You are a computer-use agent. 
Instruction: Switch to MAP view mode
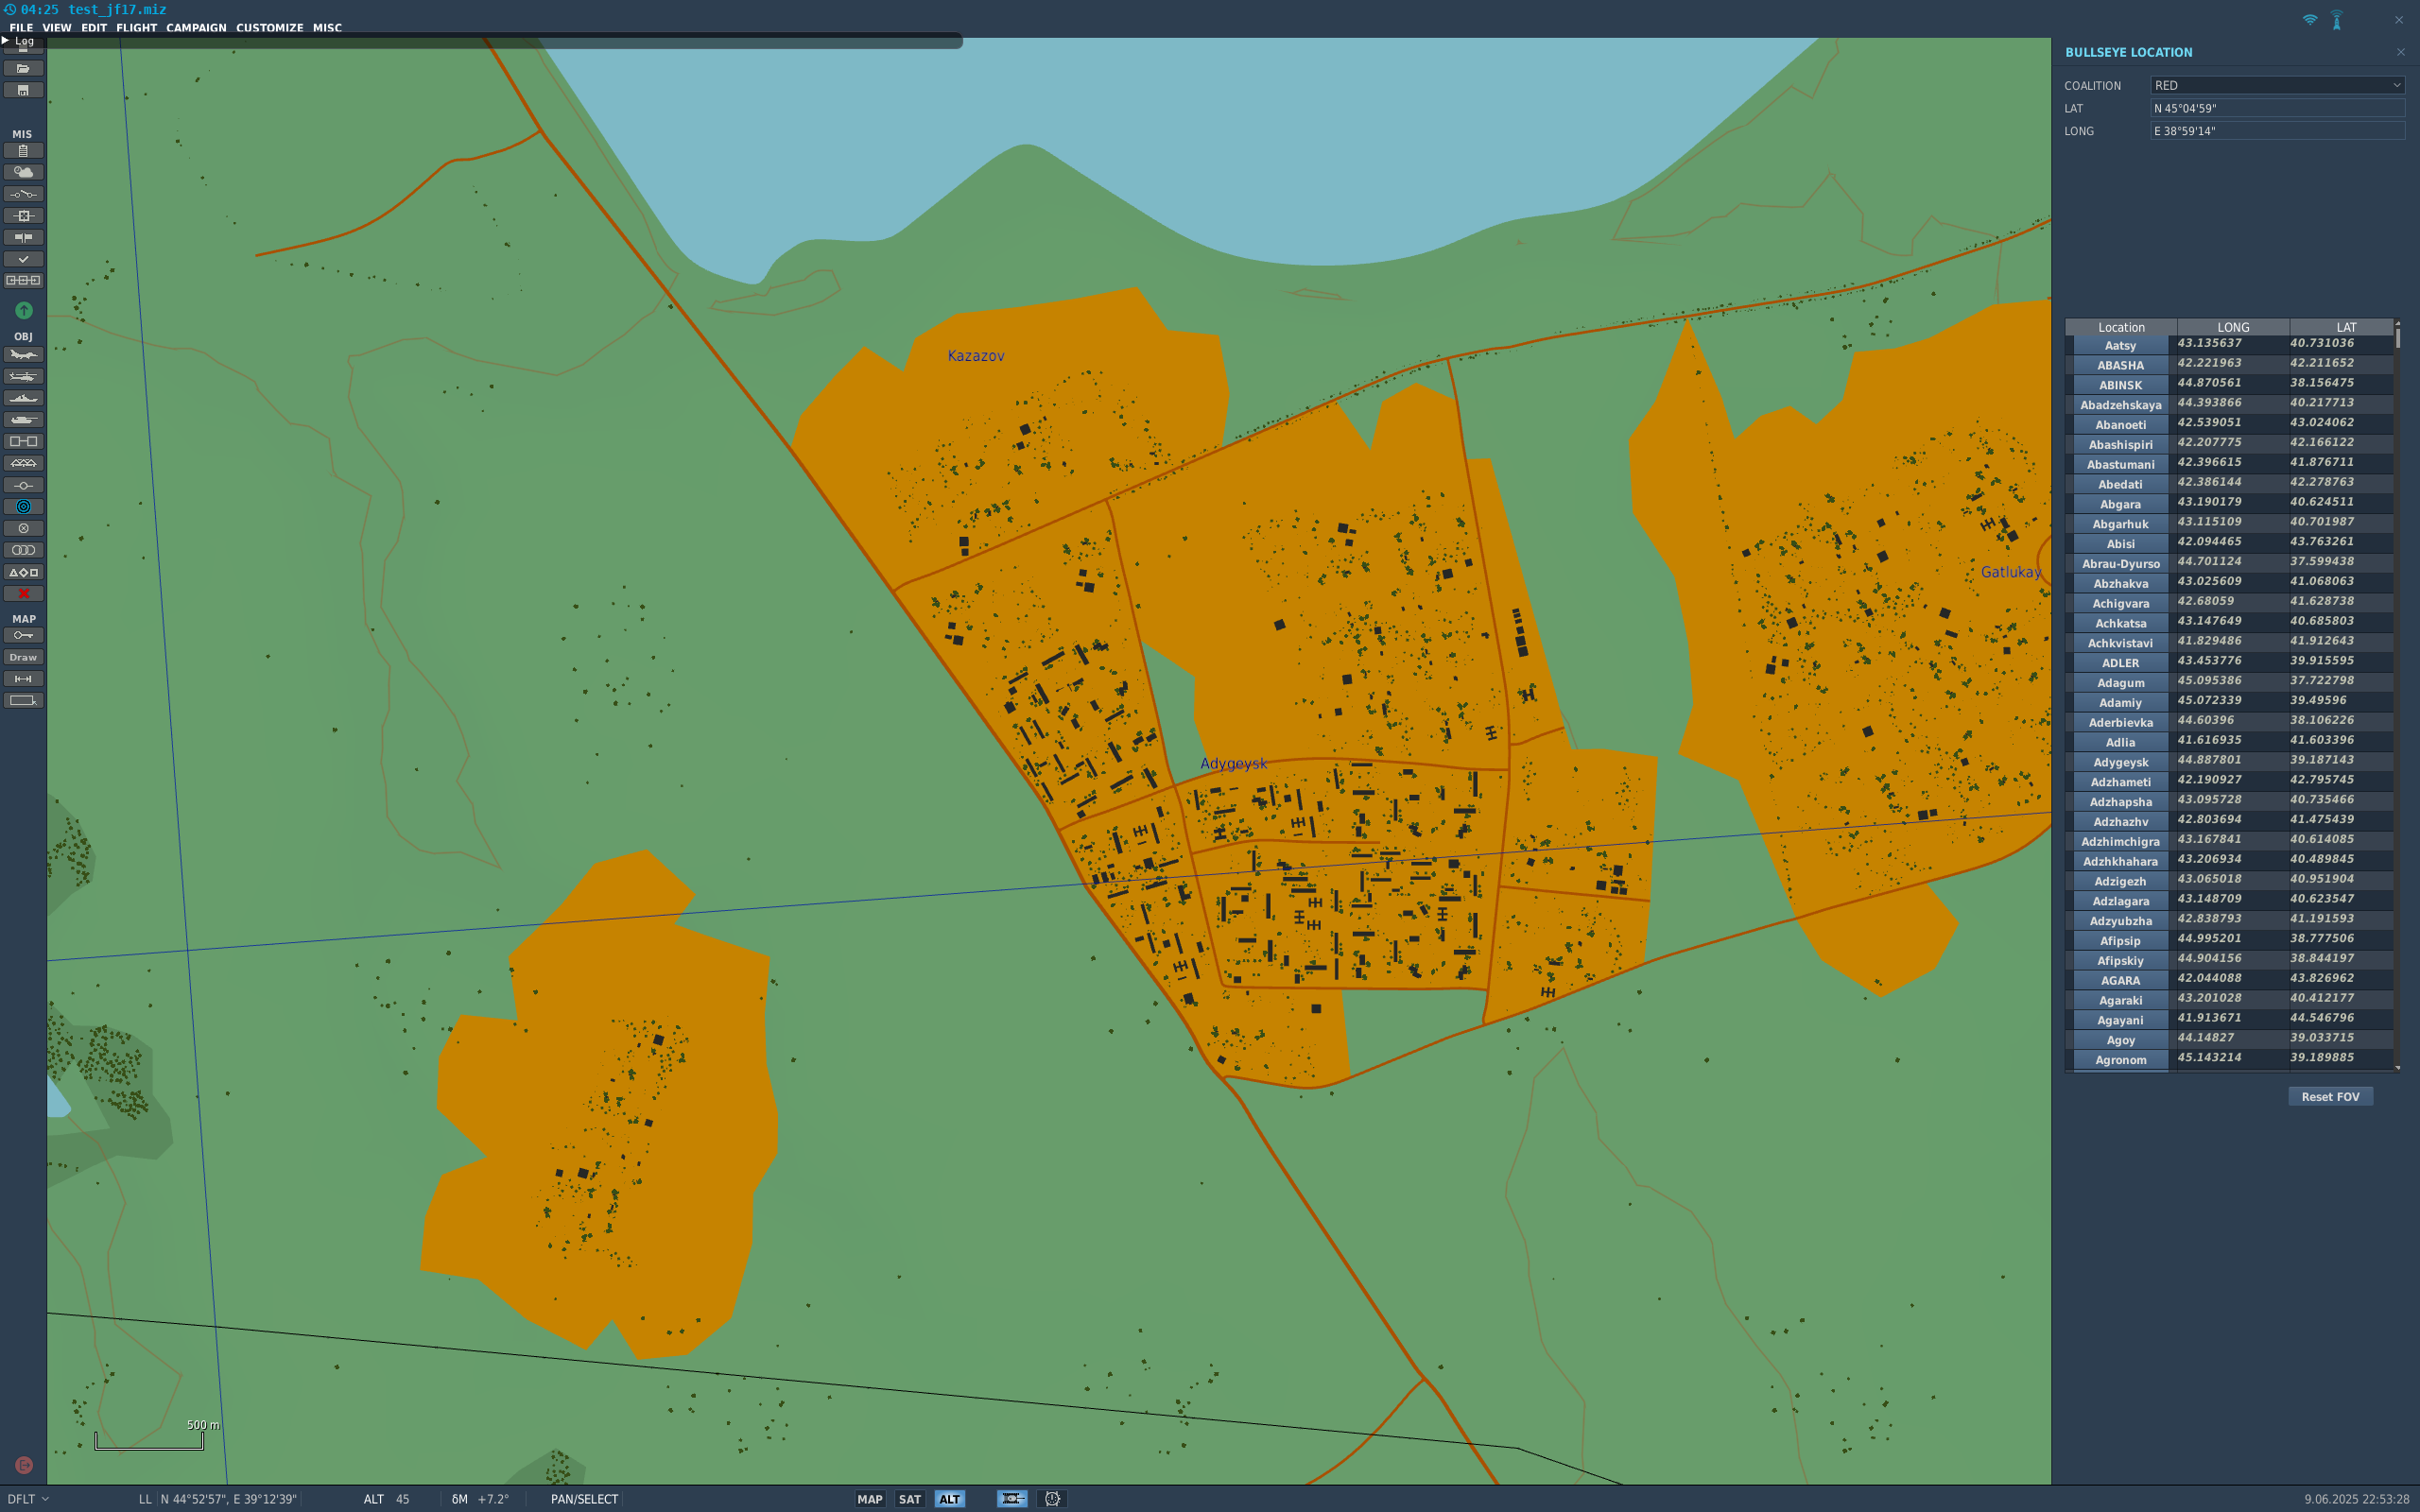(x=869, y=1499)
